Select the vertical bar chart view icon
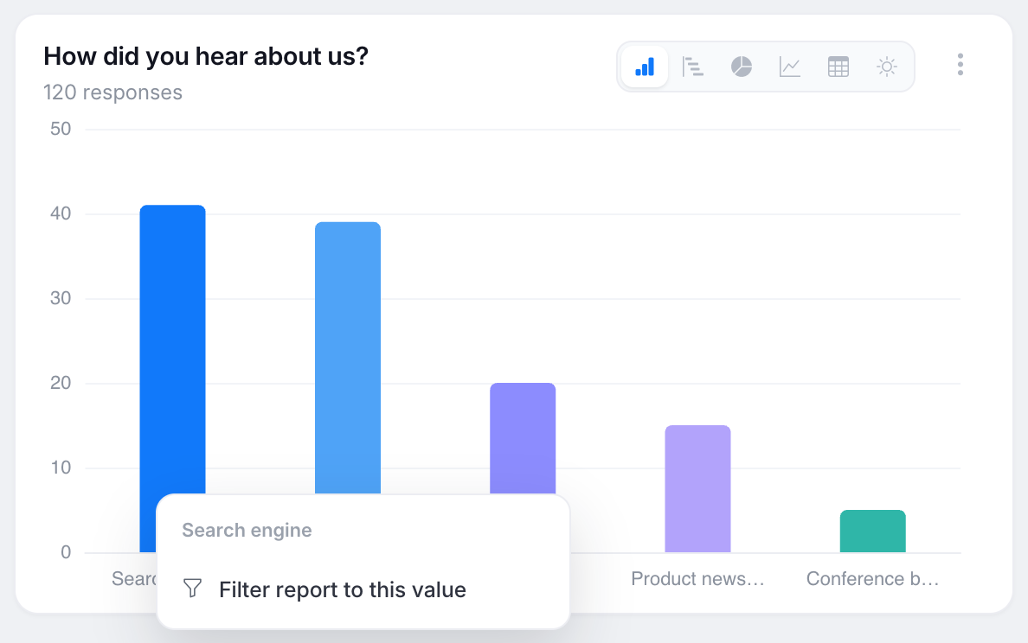The height and width of the screenshot is (643, 1028). pyautogui.click(x=645, y=67)
